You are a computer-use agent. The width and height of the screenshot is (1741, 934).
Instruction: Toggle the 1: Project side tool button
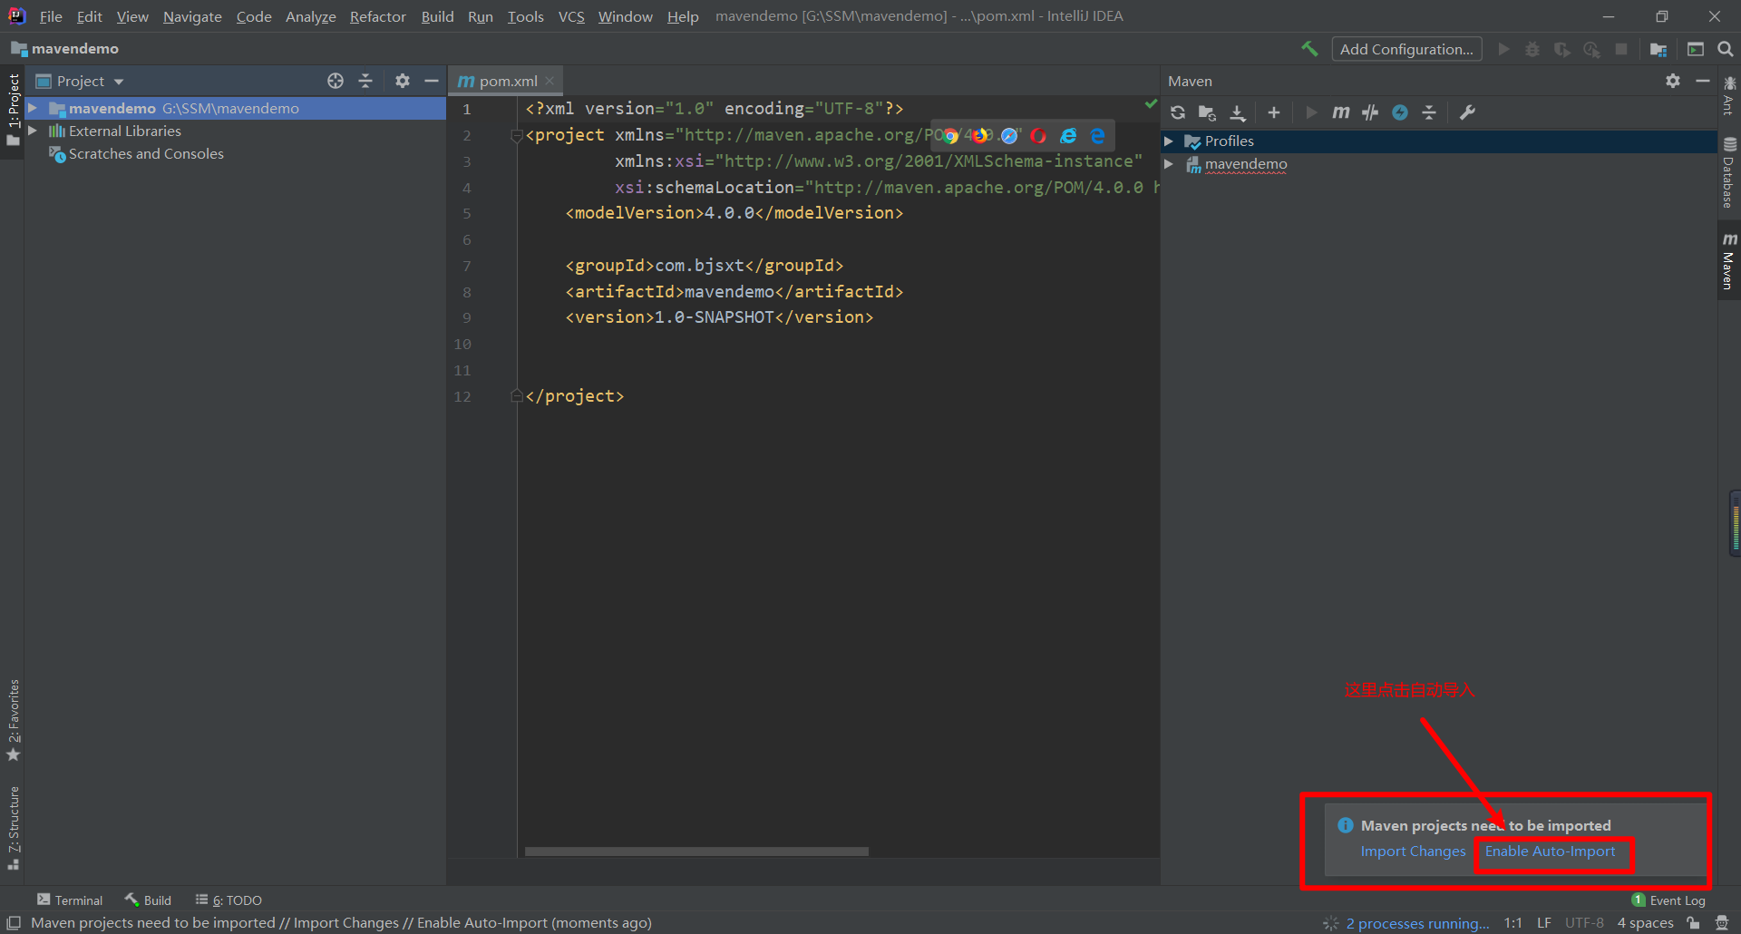pos(13,110)
